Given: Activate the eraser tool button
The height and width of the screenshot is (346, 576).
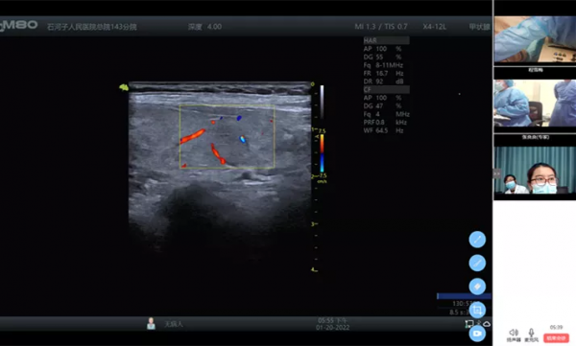Looking at the screenshot, I should point(477,287).
